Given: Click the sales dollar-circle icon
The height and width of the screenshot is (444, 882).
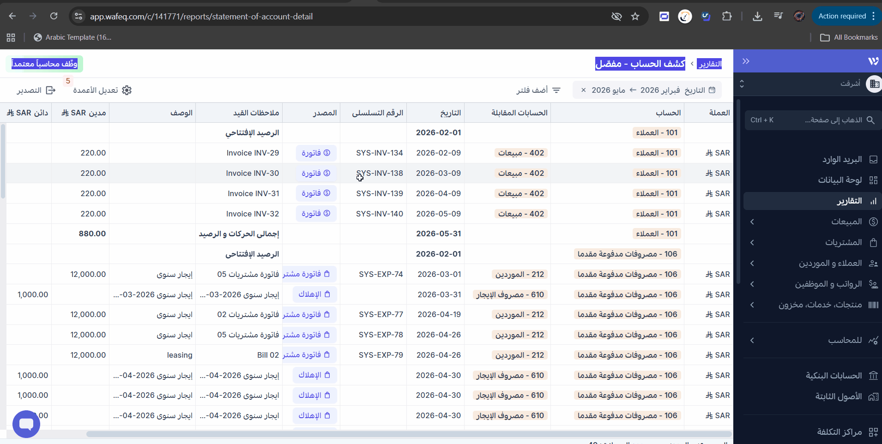Looking at the screenshot, I should 873,222.
